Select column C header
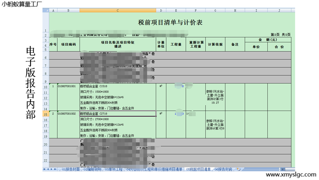The image size is (319, 180). [x=118, y=10]
